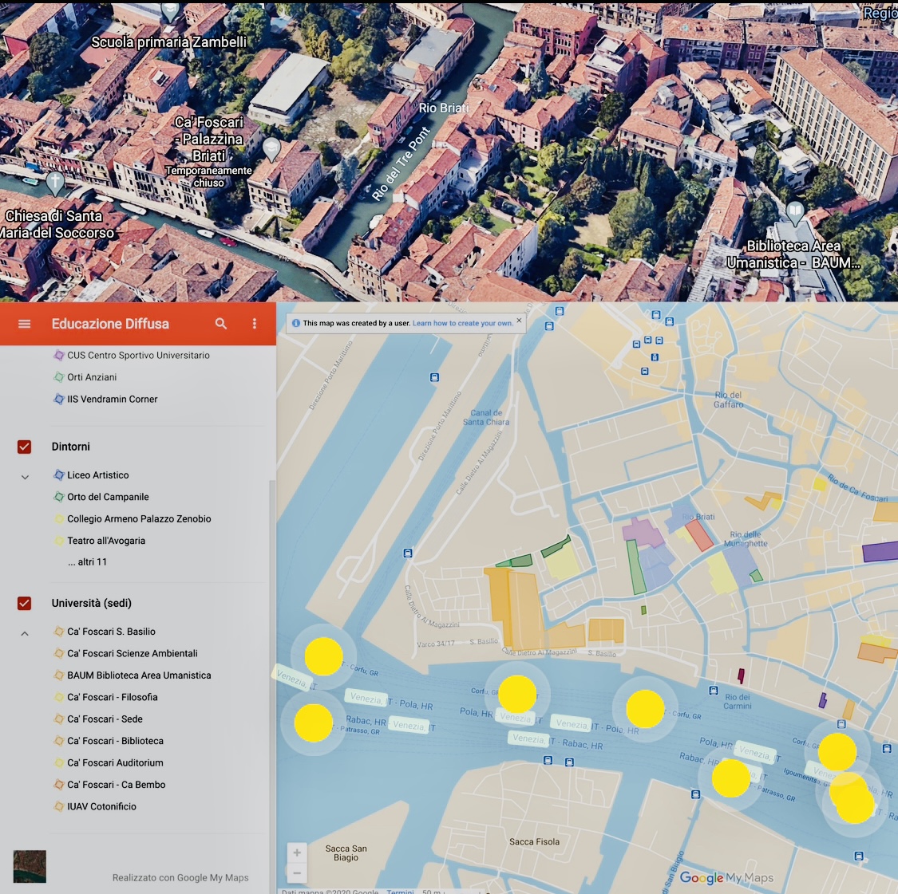Open the three-dot options menu
Viewport: 898px width, 894px height.
(255, 324)
